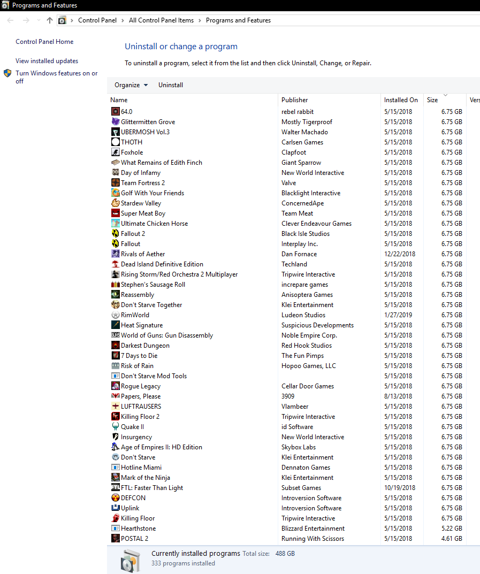Select the DEFCON radiation icon
480x574 pixels.
(x=116, y=498)
